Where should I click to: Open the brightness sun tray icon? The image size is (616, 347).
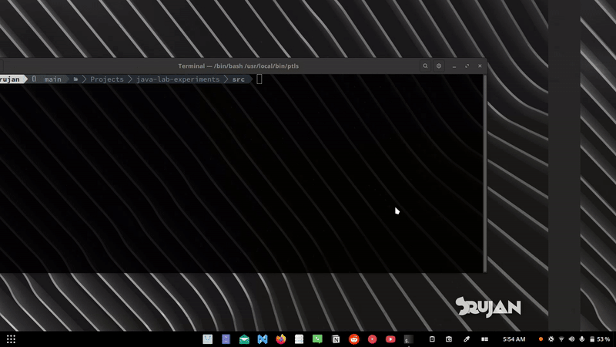(x=551, y=339)
